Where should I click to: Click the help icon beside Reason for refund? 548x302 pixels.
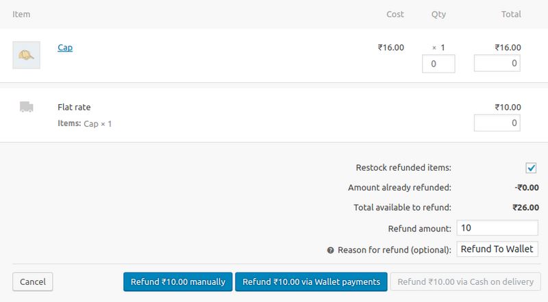point(330,250)
